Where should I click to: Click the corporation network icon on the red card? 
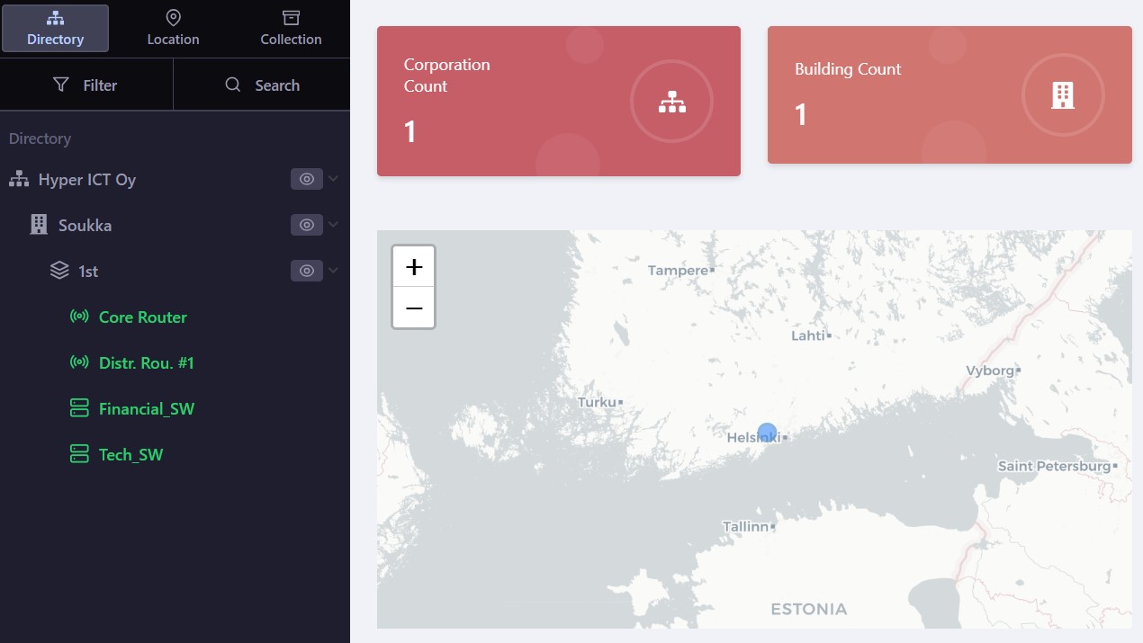click(x=671, y=102)
